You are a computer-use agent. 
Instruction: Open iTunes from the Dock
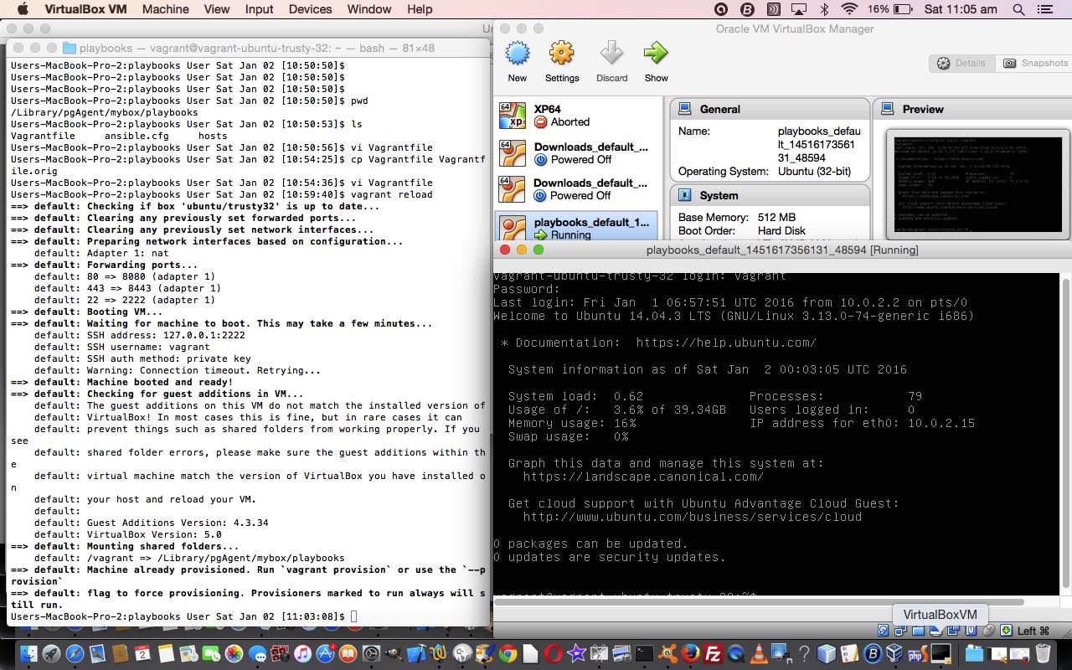pos(302,653)
